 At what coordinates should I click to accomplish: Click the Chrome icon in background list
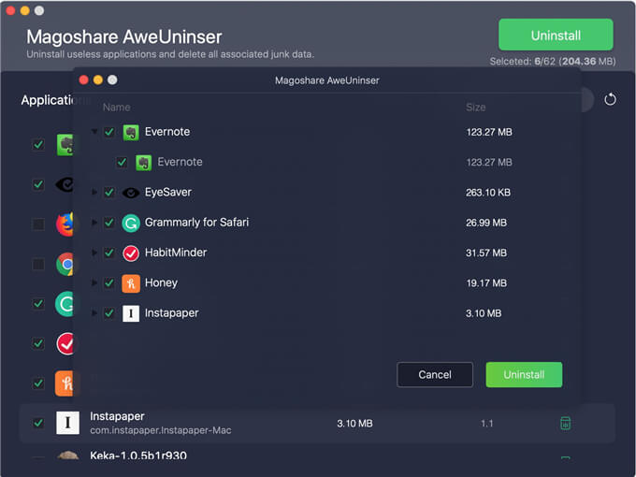[65, 264]
